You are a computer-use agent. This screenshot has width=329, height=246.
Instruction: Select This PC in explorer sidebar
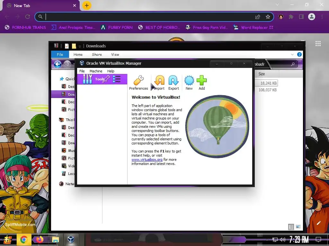67,120
